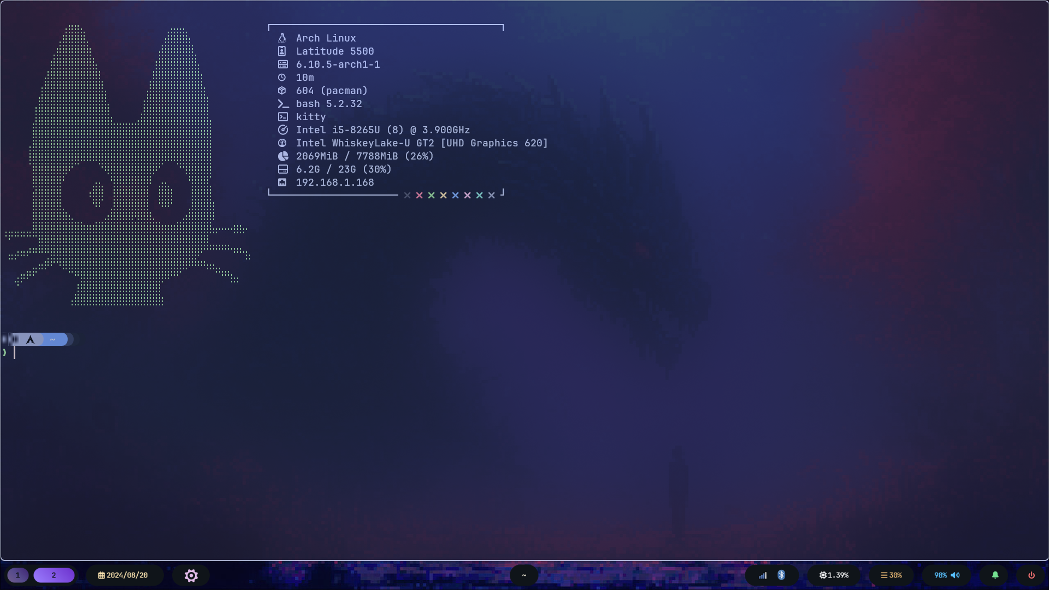The image size is (1049, 590).
Task: Click the memory usage 30% module
Action: 891,575
